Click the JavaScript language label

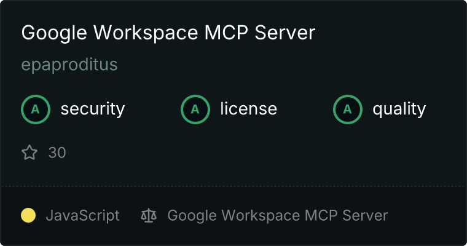click(x=82, y=215)
